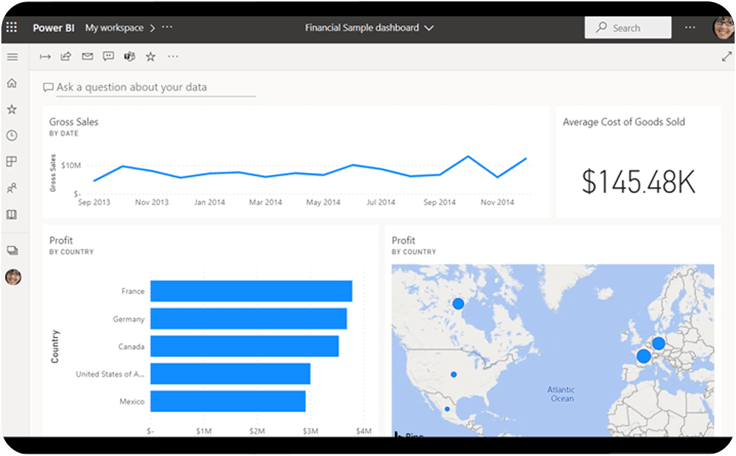Open the Learn book icon
Image resolution: width=736 pixels, height=456 pixels.
[x=12, y=214]
